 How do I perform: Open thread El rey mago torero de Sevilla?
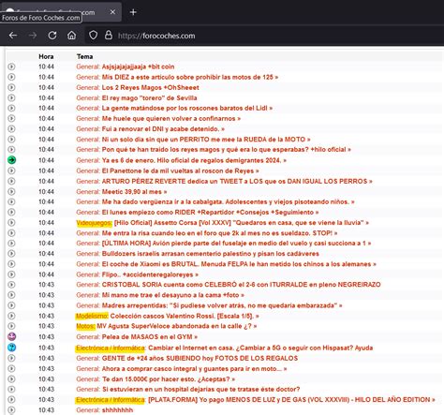[x=149, y=97]
